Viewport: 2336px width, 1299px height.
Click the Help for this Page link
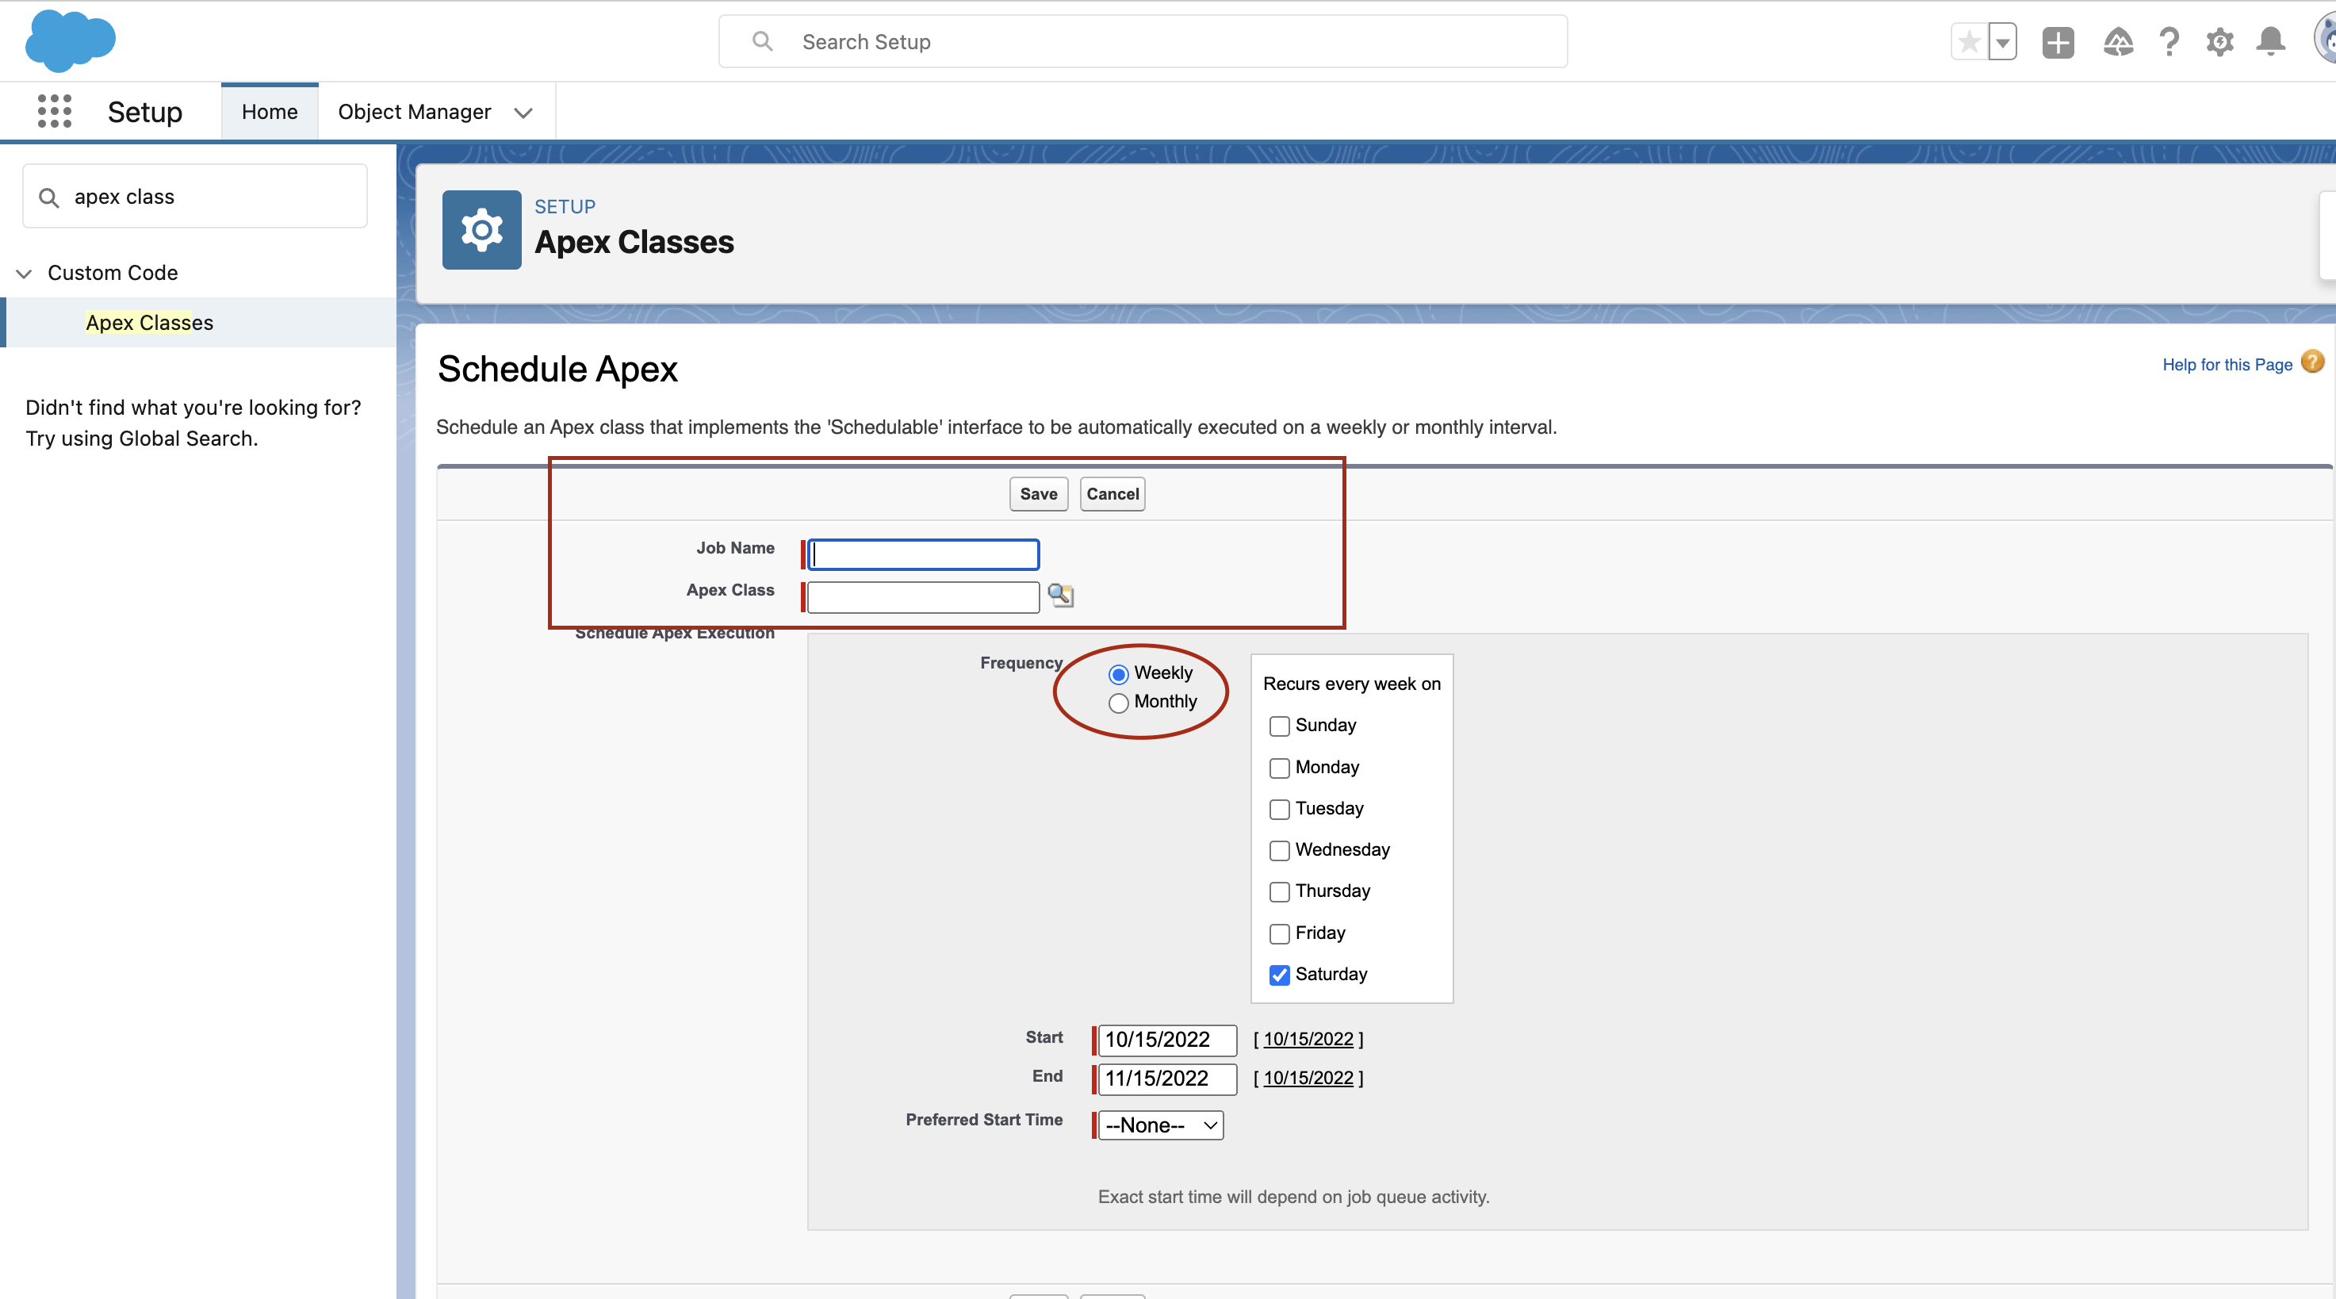pyautogui.click(x=2228, y=364)
